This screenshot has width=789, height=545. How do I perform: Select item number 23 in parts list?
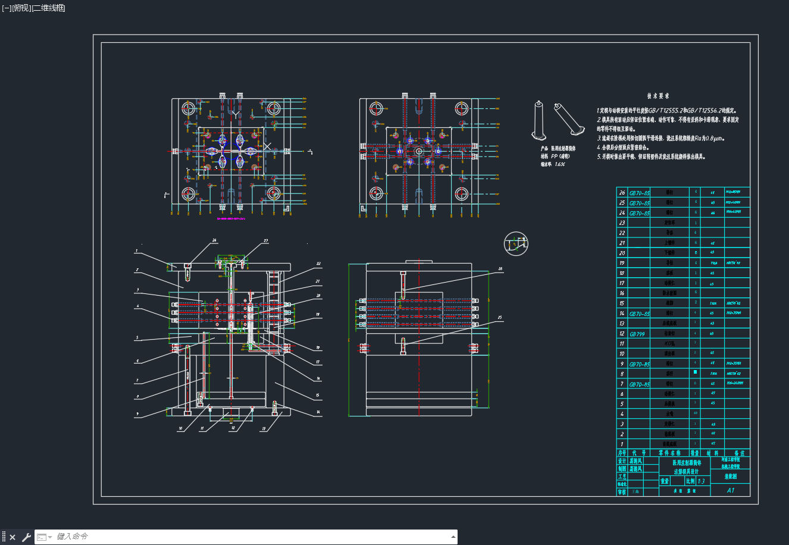622,223
